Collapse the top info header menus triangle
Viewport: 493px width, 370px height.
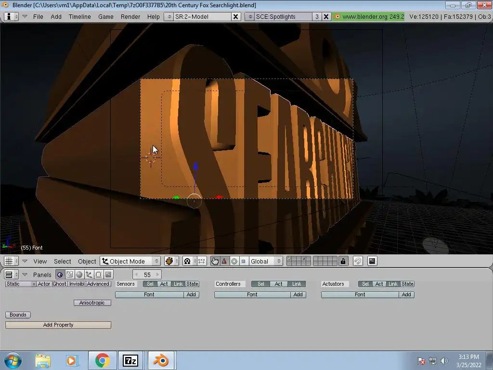pos(25,16)
